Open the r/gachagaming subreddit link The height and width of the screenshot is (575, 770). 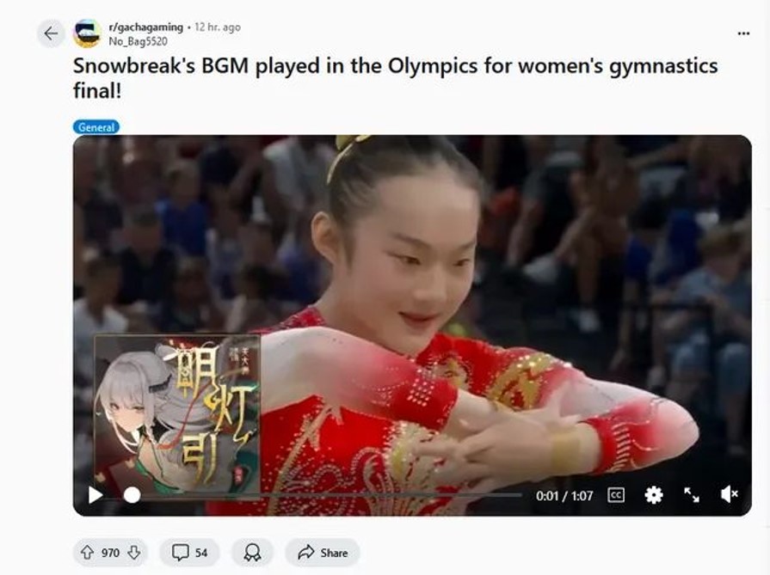[146, 28]
